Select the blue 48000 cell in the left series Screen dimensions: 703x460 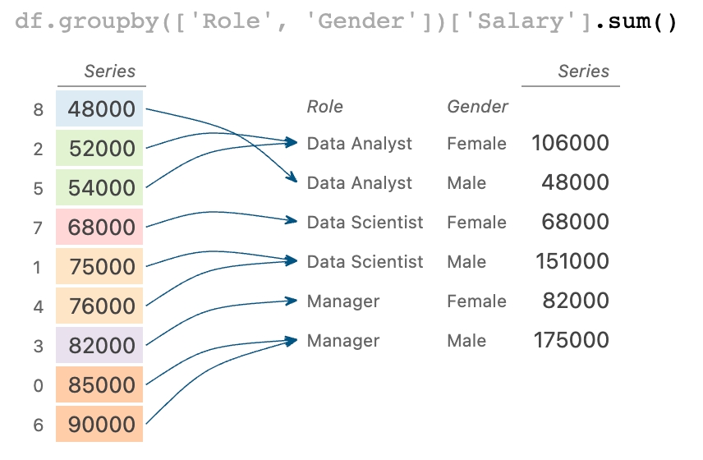[x=100, y=109]
